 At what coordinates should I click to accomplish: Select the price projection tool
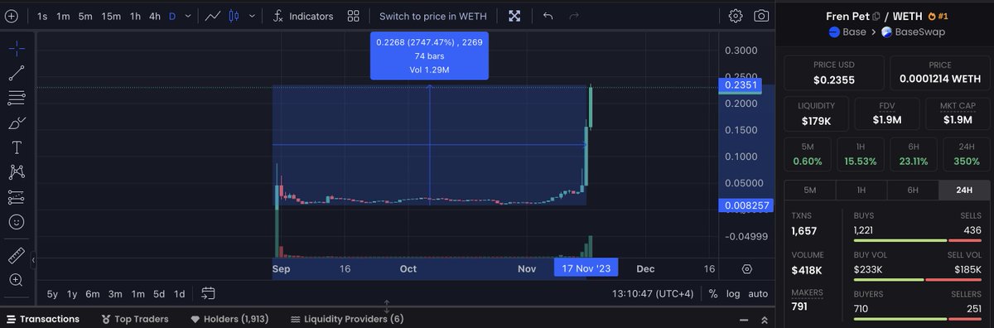16,197
